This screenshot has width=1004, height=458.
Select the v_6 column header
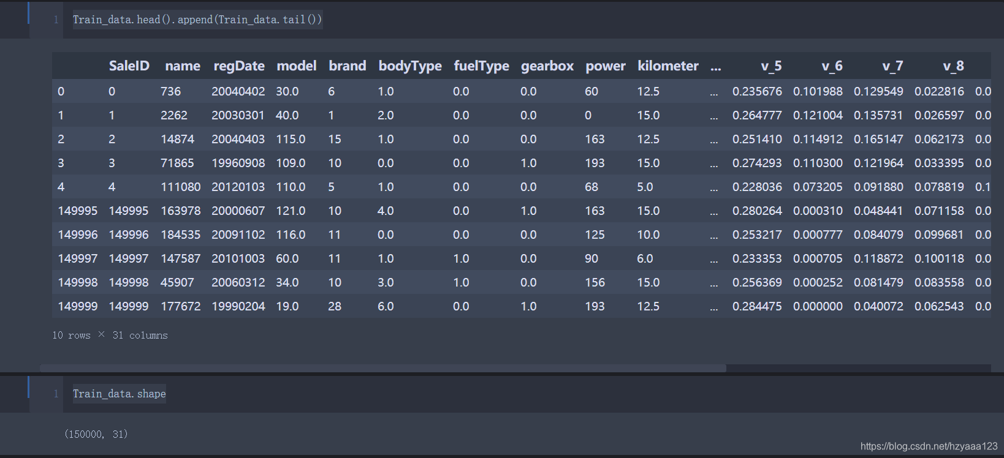pos(832,66)
